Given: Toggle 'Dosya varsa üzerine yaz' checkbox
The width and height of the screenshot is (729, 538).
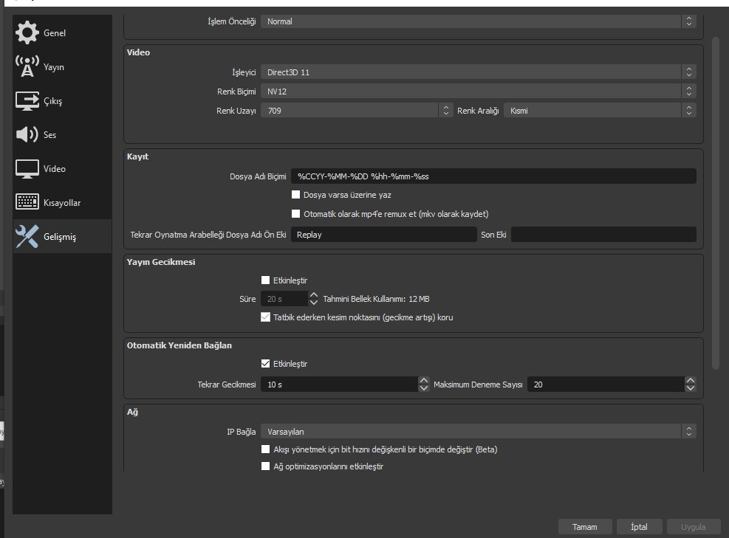Looking at the screenshot, I should [295, 195].
